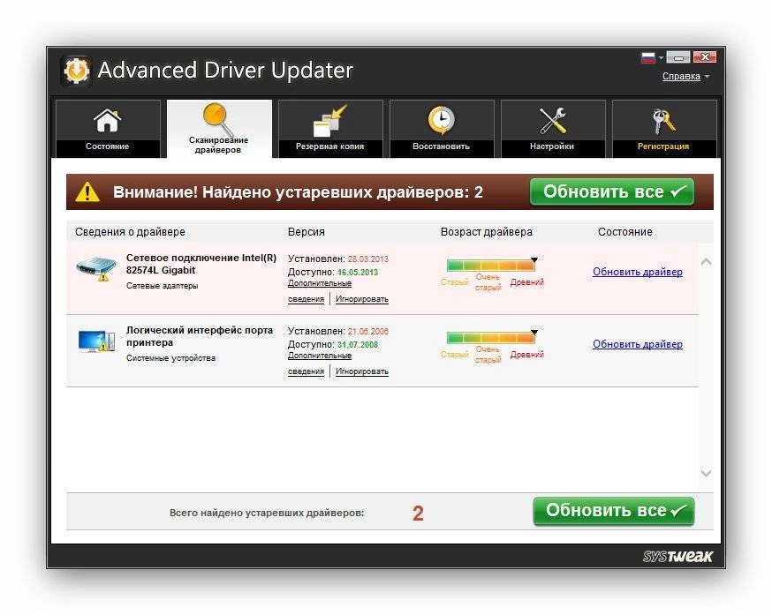Click the keys registration icon
The width and height of the screenshot is (772, 615).
(663, 121)
